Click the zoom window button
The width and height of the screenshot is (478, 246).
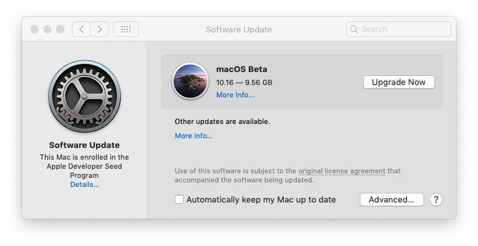point(60,29)
